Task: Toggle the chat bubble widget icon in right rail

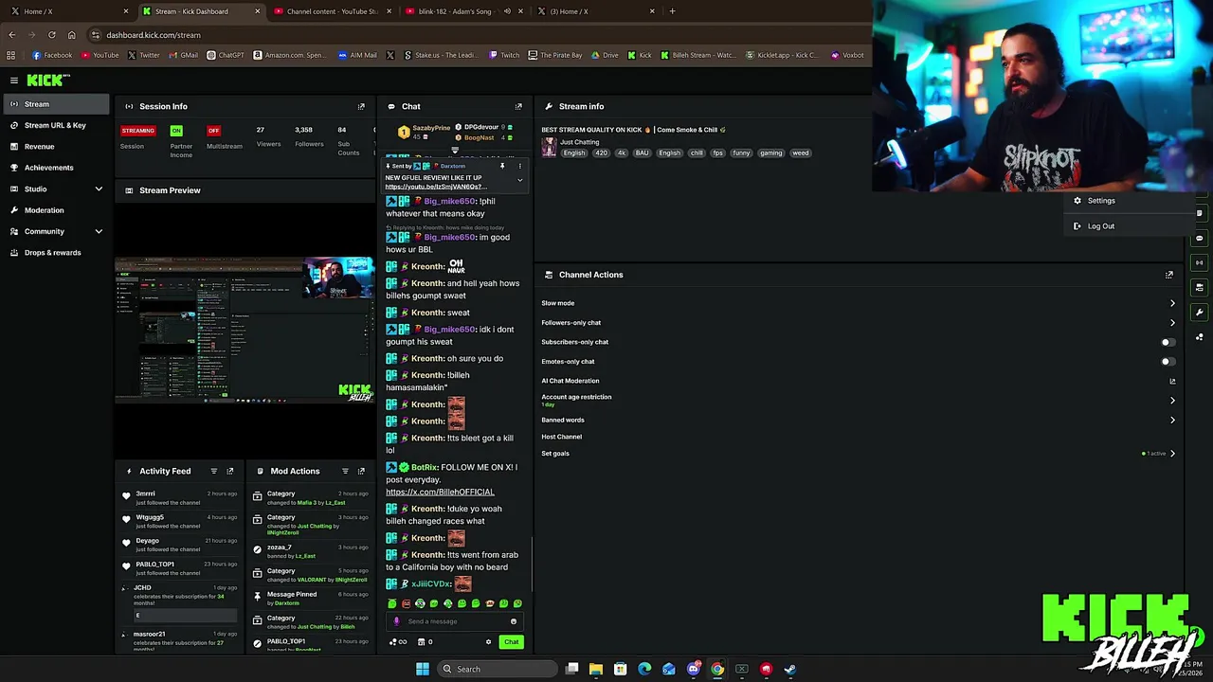Action: click(1200, 239)
